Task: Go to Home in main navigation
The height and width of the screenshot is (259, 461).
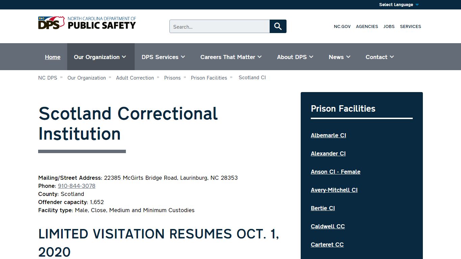Action: point(53,57)
